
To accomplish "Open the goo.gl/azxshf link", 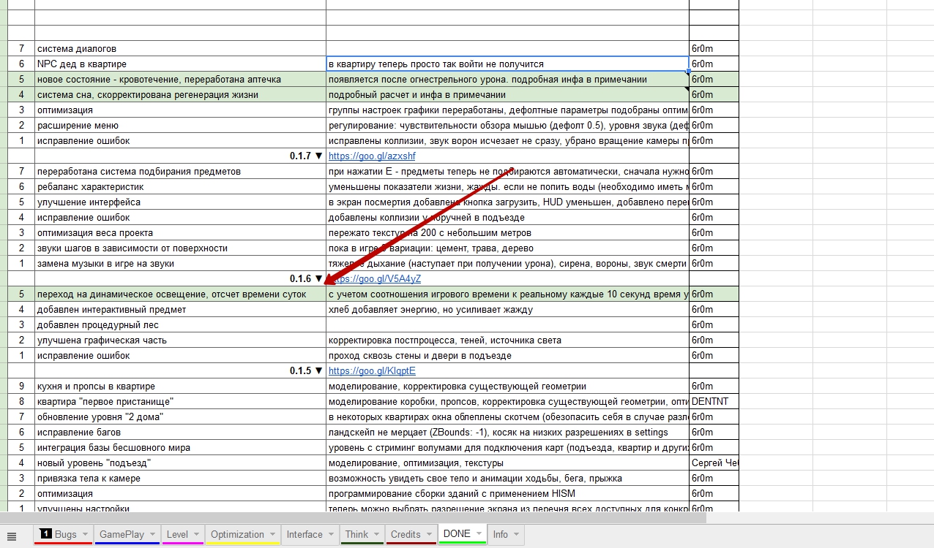I will [x=372, y=156].
